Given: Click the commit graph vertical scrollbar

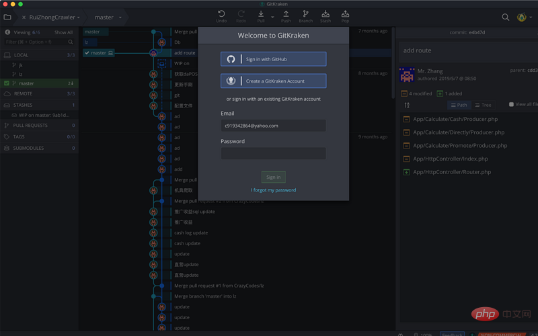Looking at the screenshot, I should (393, 63).
